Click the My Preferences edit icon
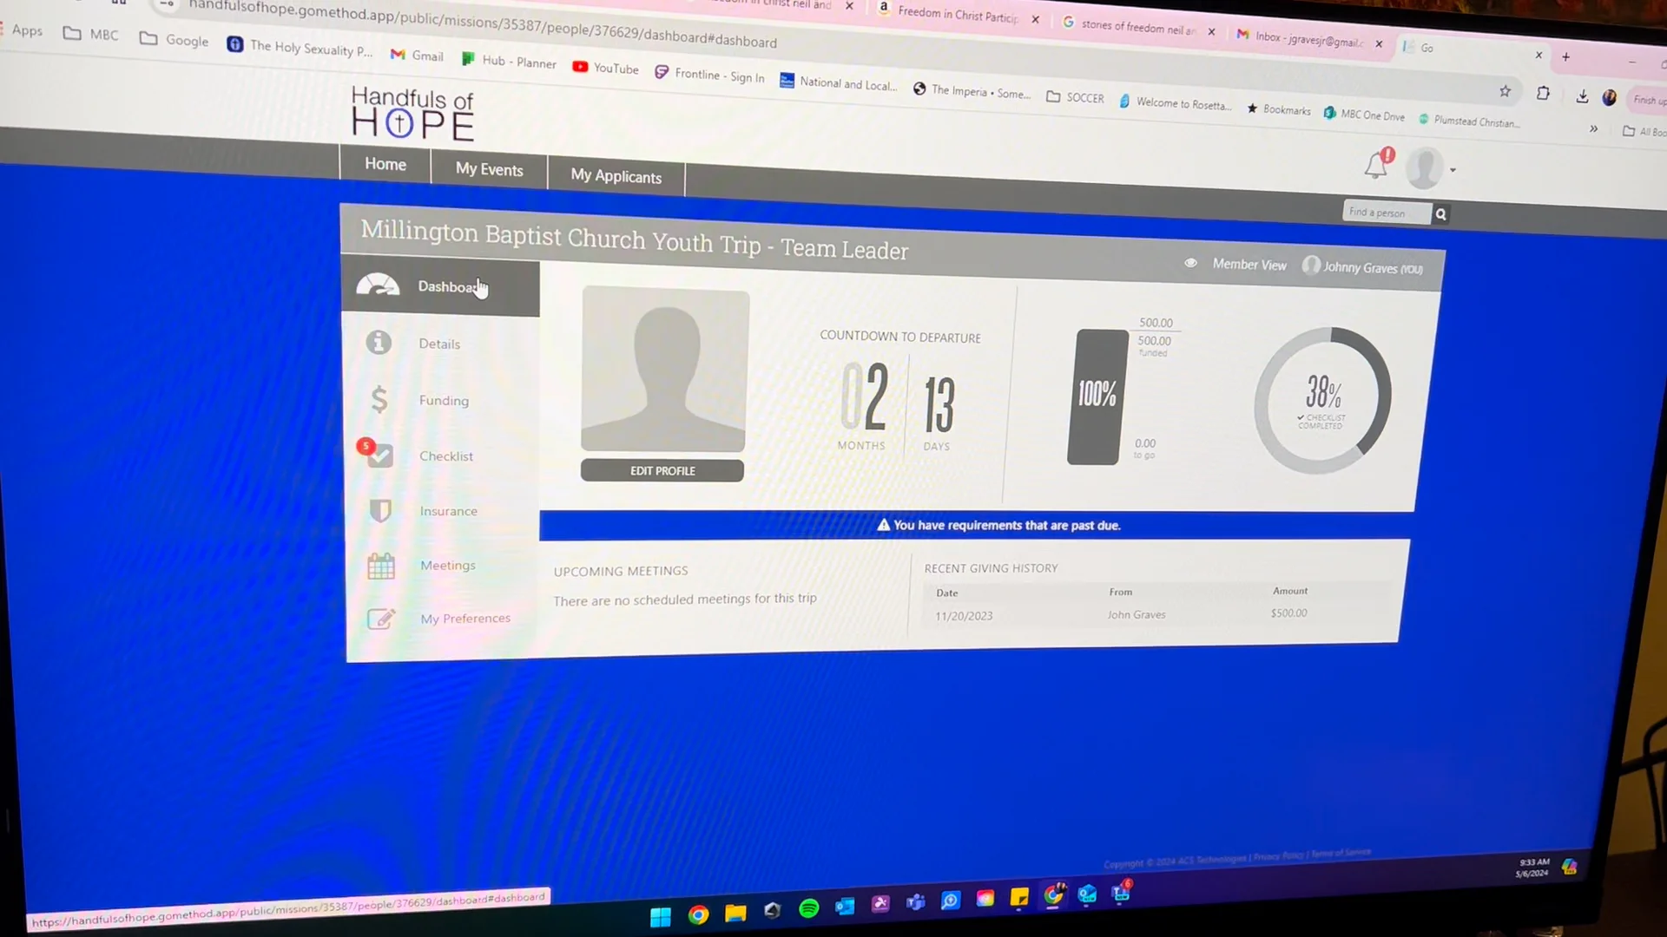This screenshot has width=1667, height=937. click(x=380, y=619)
